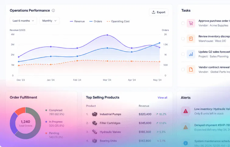This screenshot has height=147, width=230.
Task: Toggle the Operating Cost legend series
Action: point(118,21)
